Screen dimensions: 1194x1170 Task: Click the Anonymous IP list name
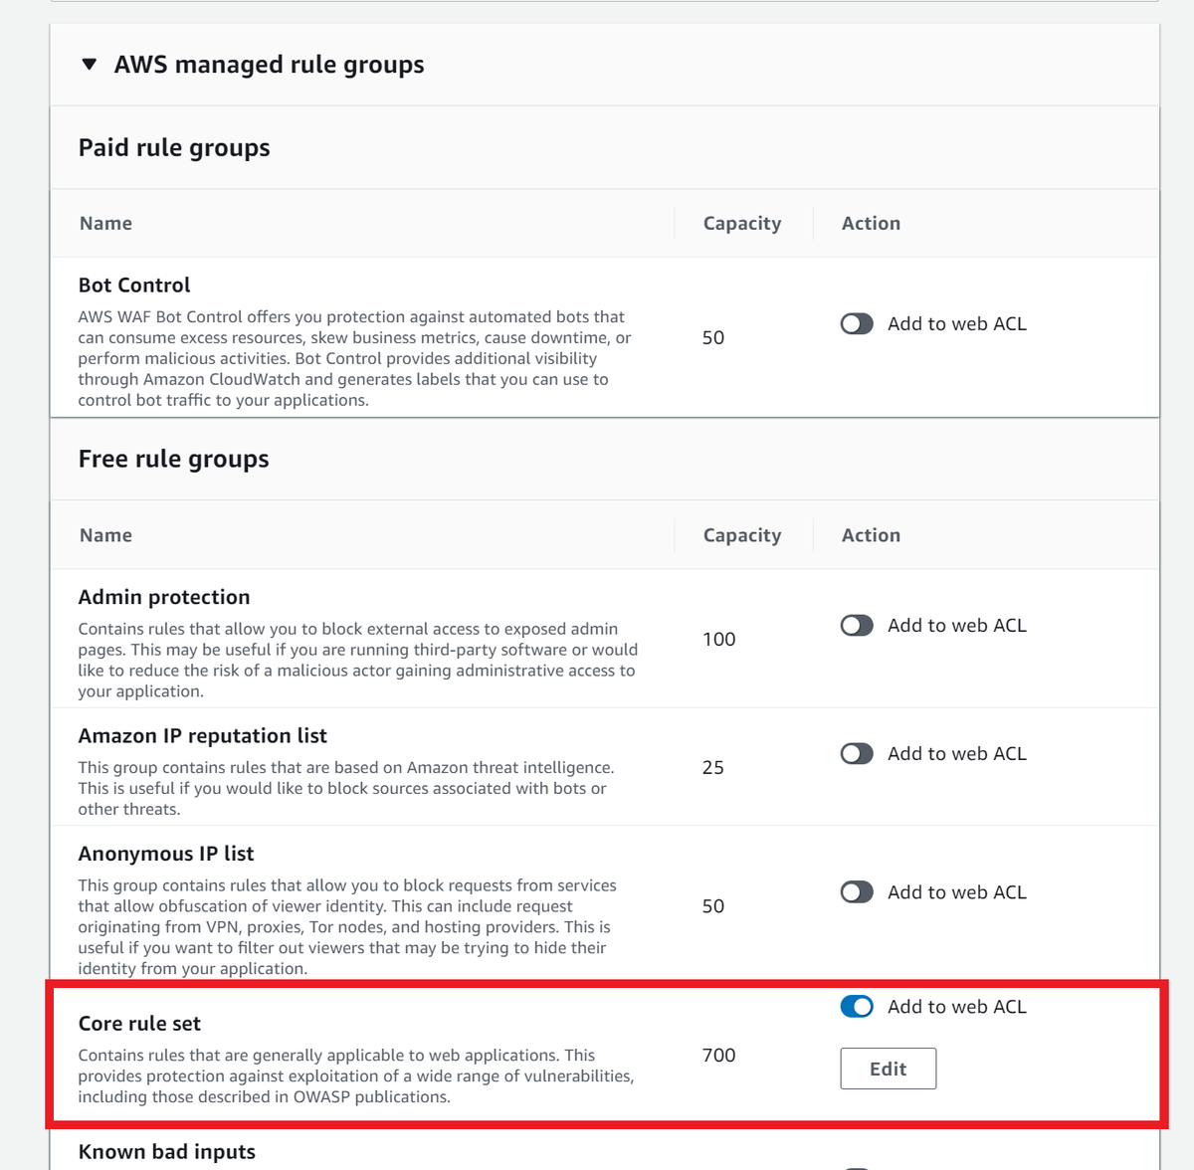click(166, 854)
